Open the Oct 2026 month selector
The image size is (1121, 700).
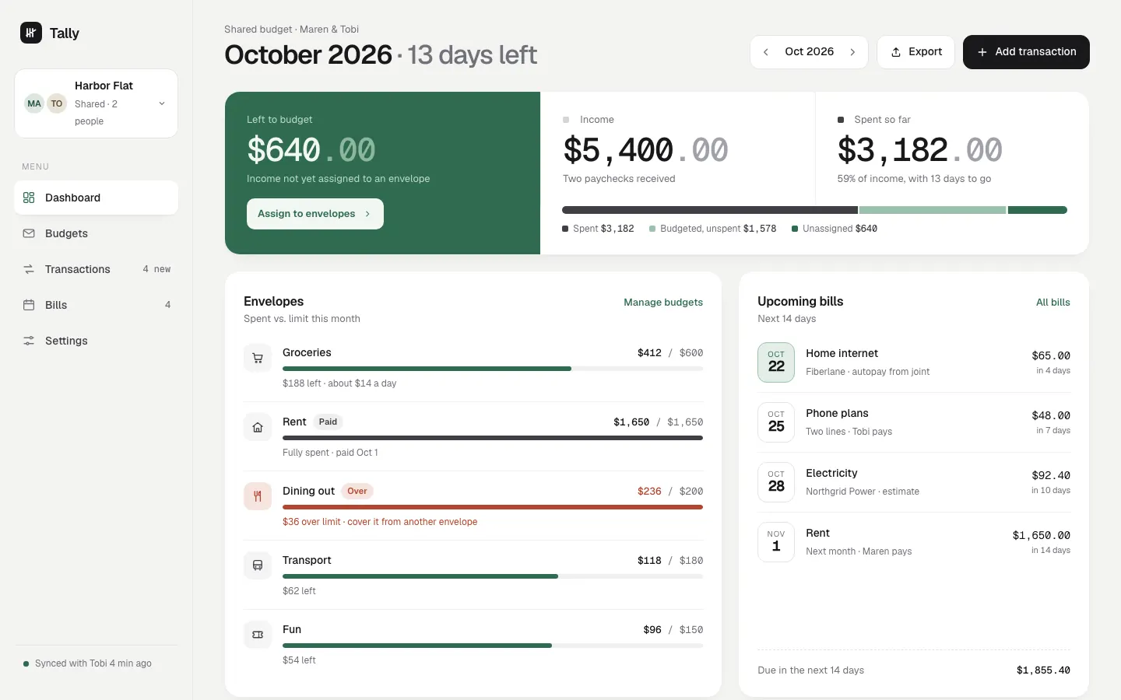810,52
